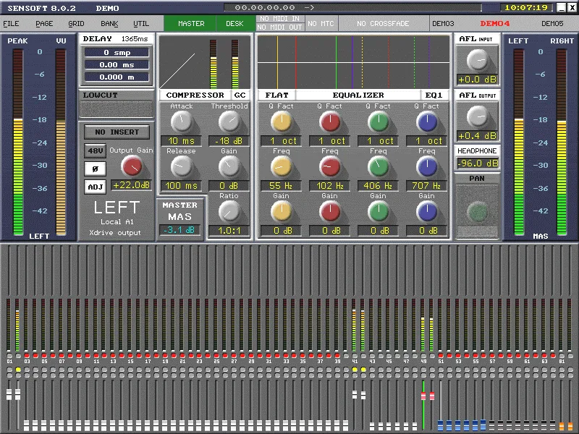Select the DEMO5 preset

552,24
